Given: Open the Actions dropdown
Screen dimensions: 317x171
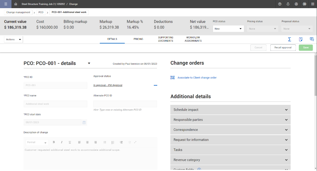Looking at the screenshot, I should pyautogui.click(x=14, y=39).
